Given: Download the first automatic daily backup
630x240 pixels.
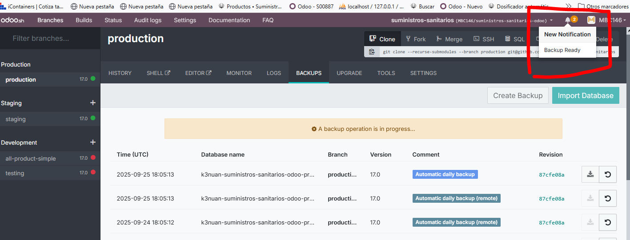Looking at the screenshot, I should [590, 174].
